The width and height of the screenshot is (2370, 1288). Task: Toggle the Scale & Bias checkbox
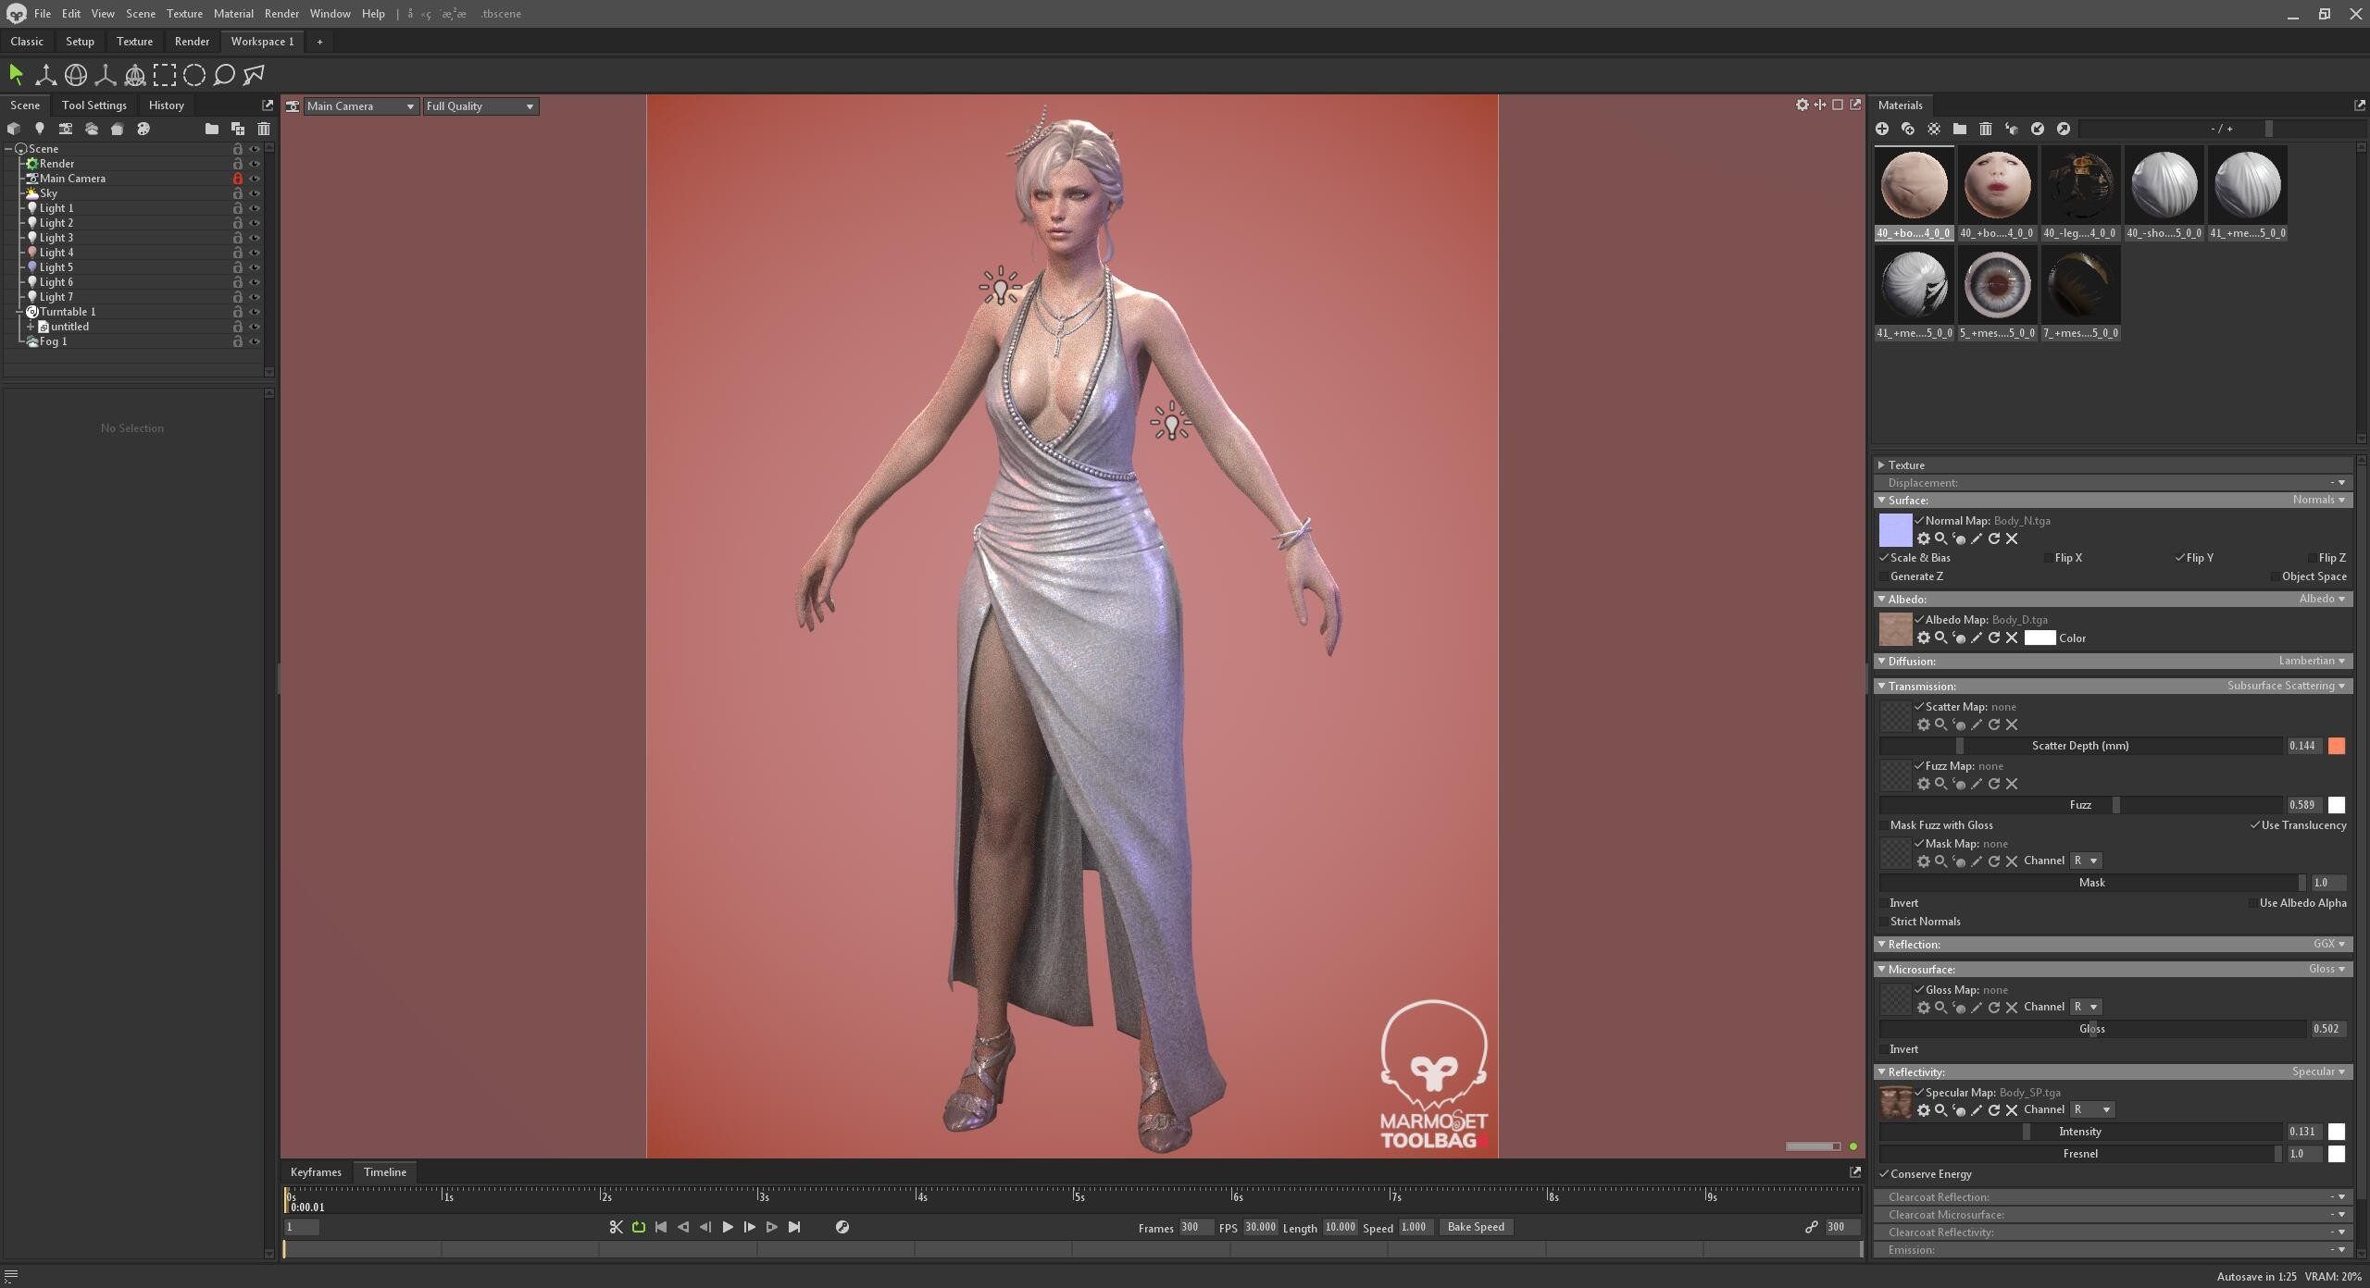pyautogui.click(x=1884, y=558)
